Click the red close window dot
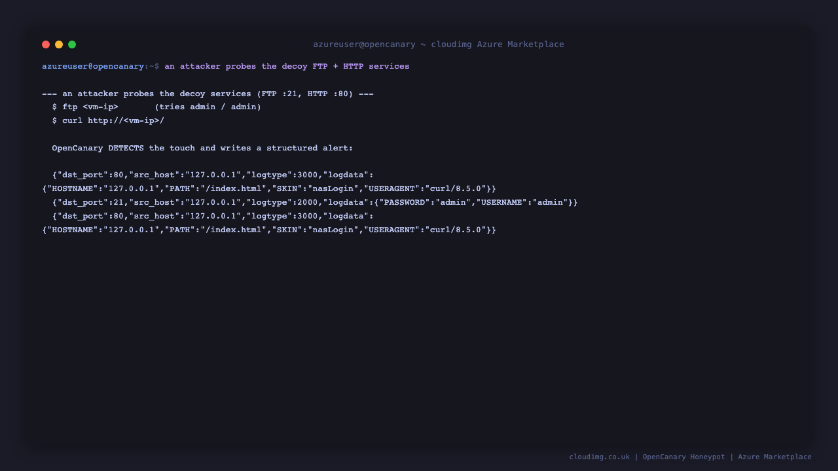The width and height of the screenshot is (838, 471). click(x=46, y=44)
